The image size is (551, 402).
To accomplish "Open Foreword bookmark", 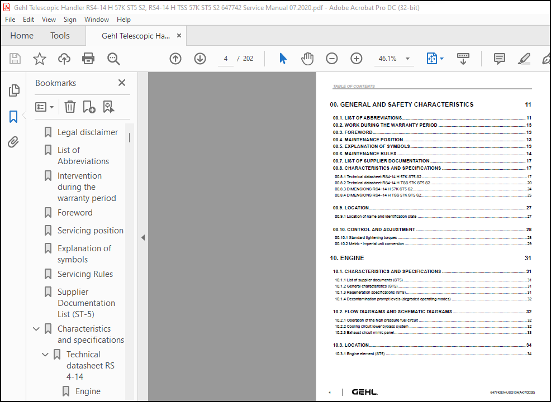I will [75, 213].
